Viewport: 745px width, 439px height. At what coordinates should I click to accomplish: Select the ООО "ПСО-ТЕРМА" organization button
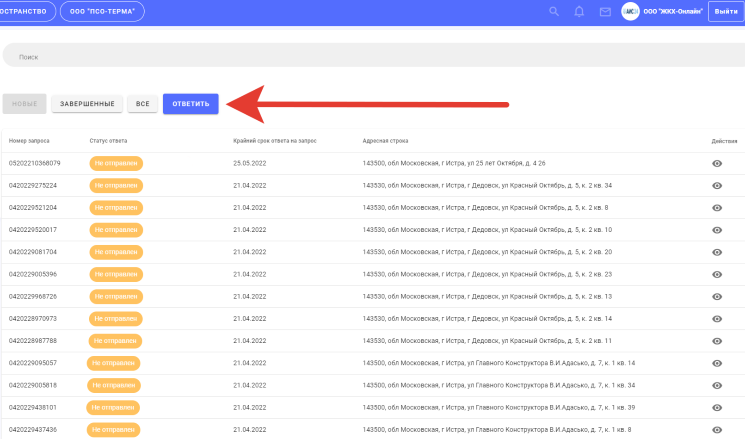pos(102,12)
